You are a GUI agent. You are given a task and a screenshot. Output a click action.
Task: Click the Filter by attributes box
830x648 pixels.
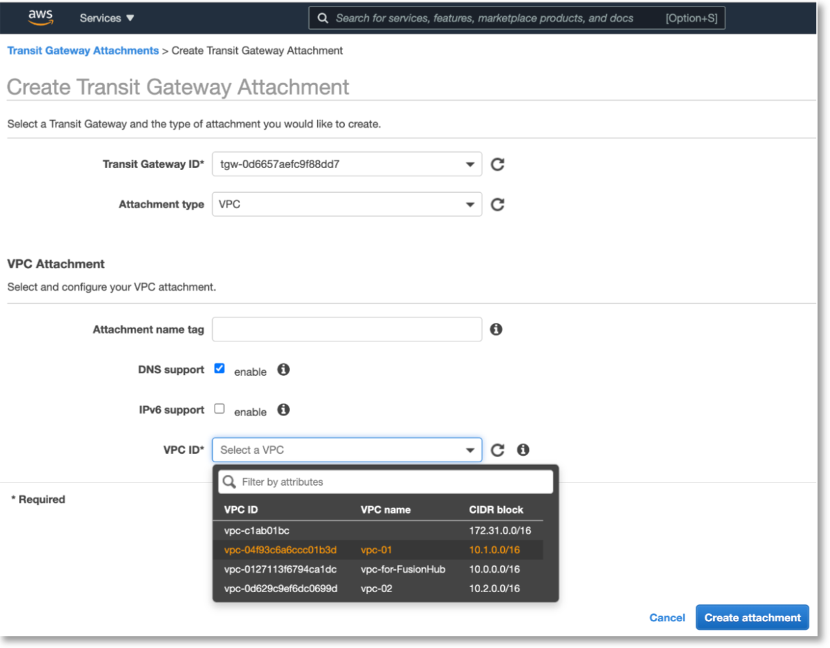click(x=385, y=482)
